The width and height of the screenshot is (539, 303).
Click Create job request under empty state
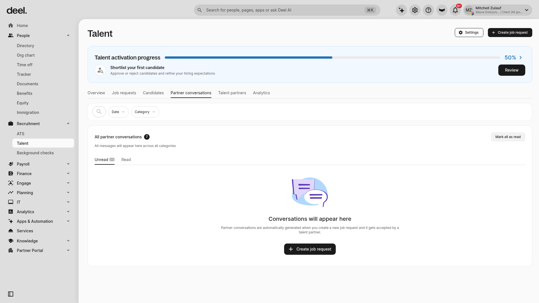tap(310, 249)
